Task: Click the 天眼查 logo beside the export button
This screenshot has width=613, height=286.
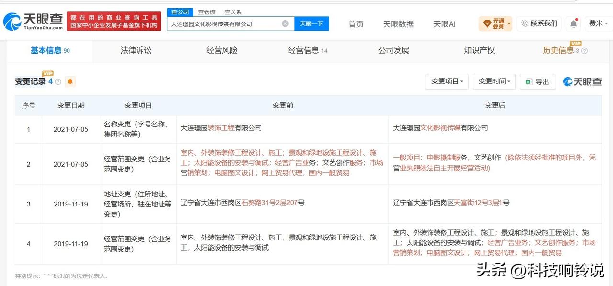Action: 582,81
